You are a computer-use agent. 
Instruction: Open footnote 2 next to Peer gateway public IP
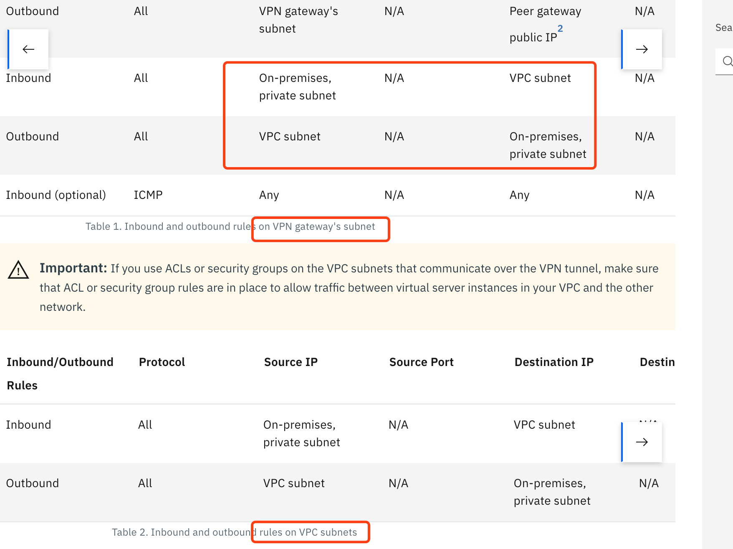coord(560,28)
